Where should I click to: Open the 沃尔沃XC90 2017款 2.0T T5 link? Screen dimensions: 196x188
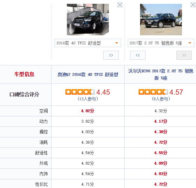[161, 74]
